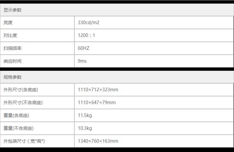Select the 外形尺寸(不含底座) label
This screenshot has height=152, width=234.
click(x=23, y=103)
